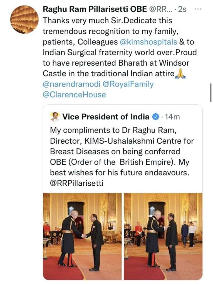The height and width of the screenshot is (285, 213).
Task: Open the right medal-pinning photo
Action: tap(163, 236)
